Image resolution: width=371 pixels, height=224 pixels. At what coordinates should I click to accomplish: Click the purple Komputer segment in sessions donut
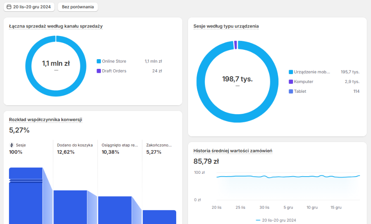235,45
